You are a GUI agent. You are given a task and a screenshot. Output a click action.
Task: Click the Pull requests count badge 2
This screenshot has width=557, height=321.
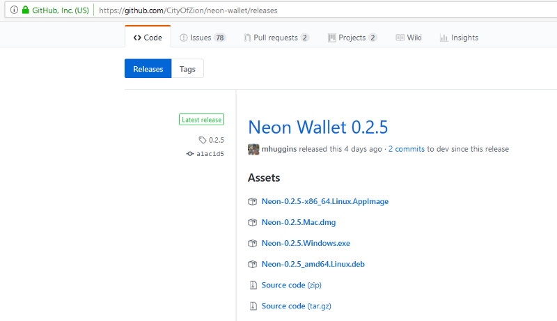304,38
